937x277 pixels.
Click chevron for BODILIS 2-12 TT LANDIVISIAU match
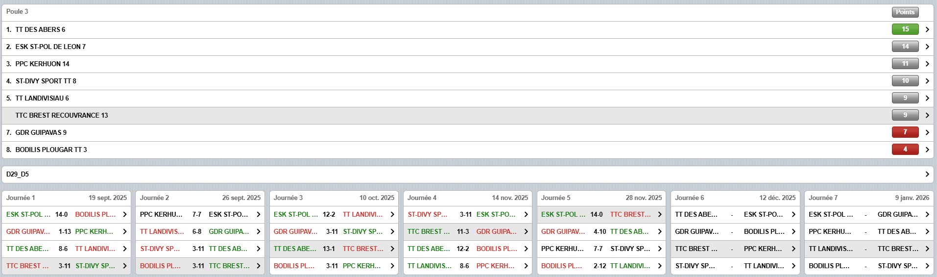point(660,266)
